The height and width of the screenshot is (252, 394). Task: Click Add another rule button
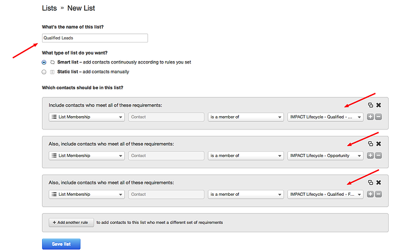pyautogui.click(x=71, y=222)
